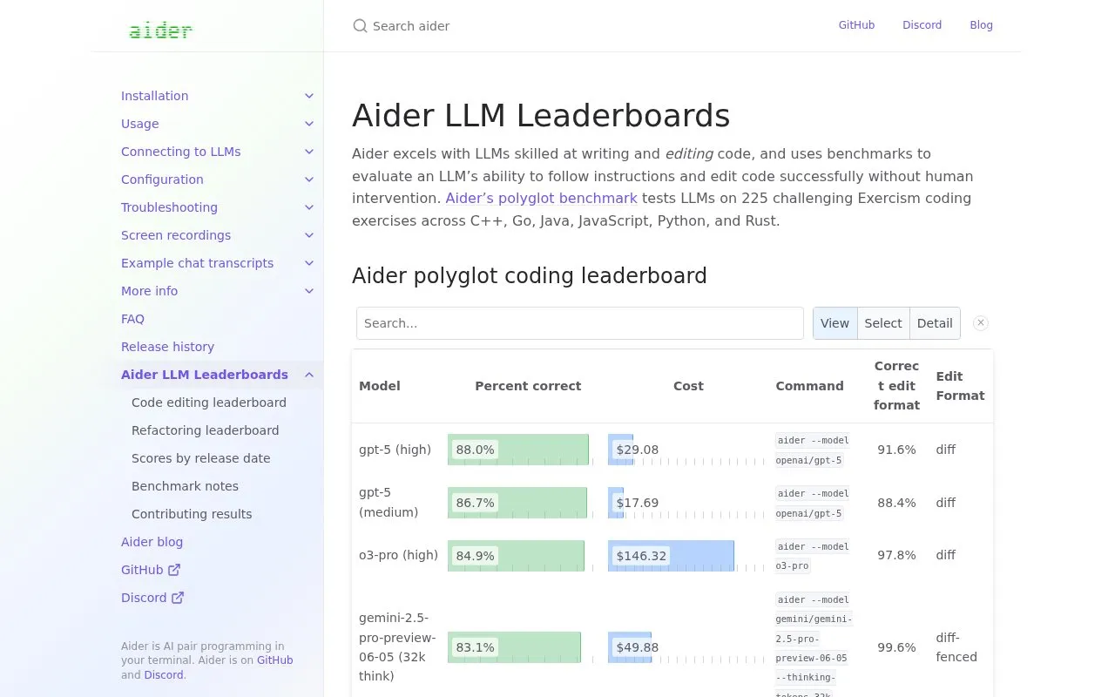The height and width of the screenshot is (697, 1115).
Task: Open Connecting to LLMs page
Action: tap(181, 152)
